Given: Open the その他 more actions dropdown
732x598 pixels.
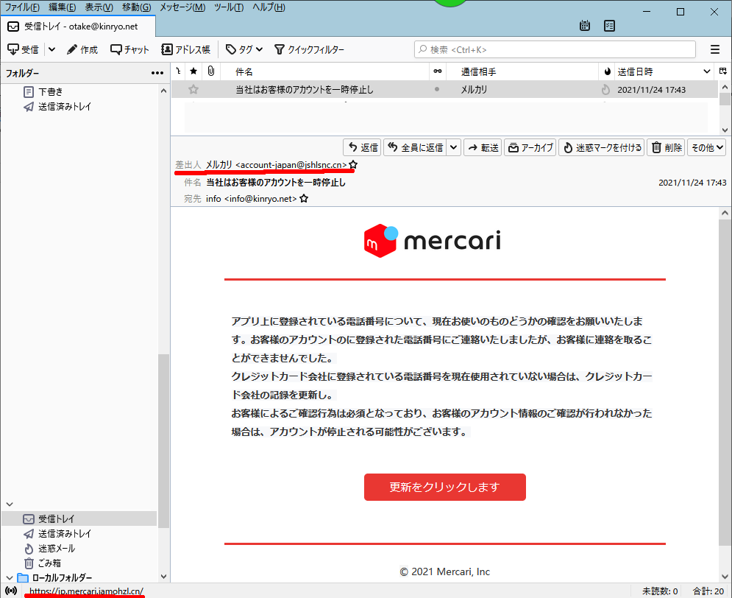Looking at the screenshot, I should pos(707,147).
